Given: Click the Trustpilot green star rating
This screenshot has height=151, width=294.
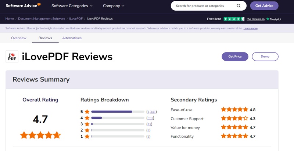Looking at the screenshot, I should (234, 19).
